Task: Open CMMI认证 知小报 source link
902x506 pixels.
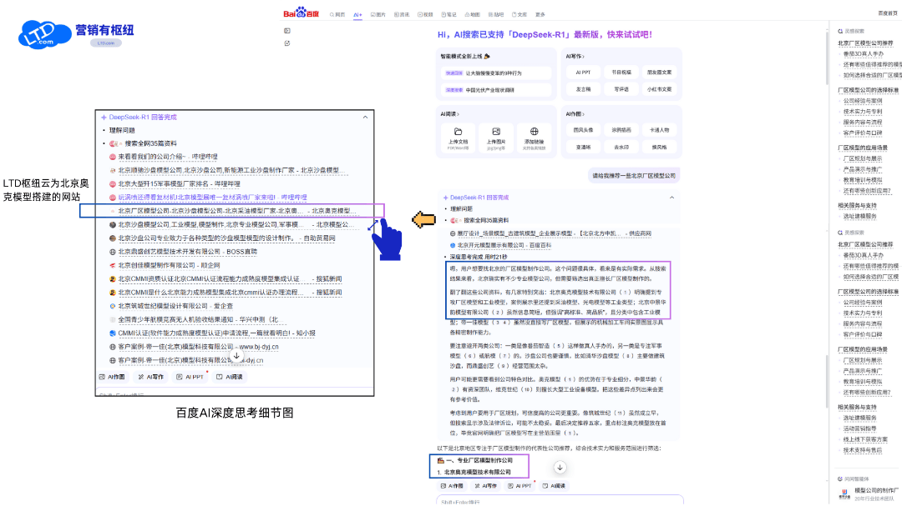Action: [x=217, y=333]
